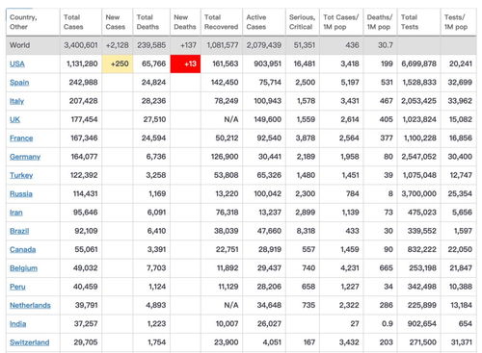Click Peru active cases 28,206
This screenshot has width=482, height=353.
269,287
